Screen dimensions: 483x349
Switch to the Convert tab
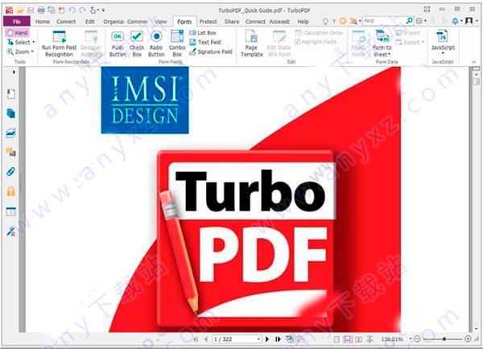pyautogui.click(x=66, y=22)
